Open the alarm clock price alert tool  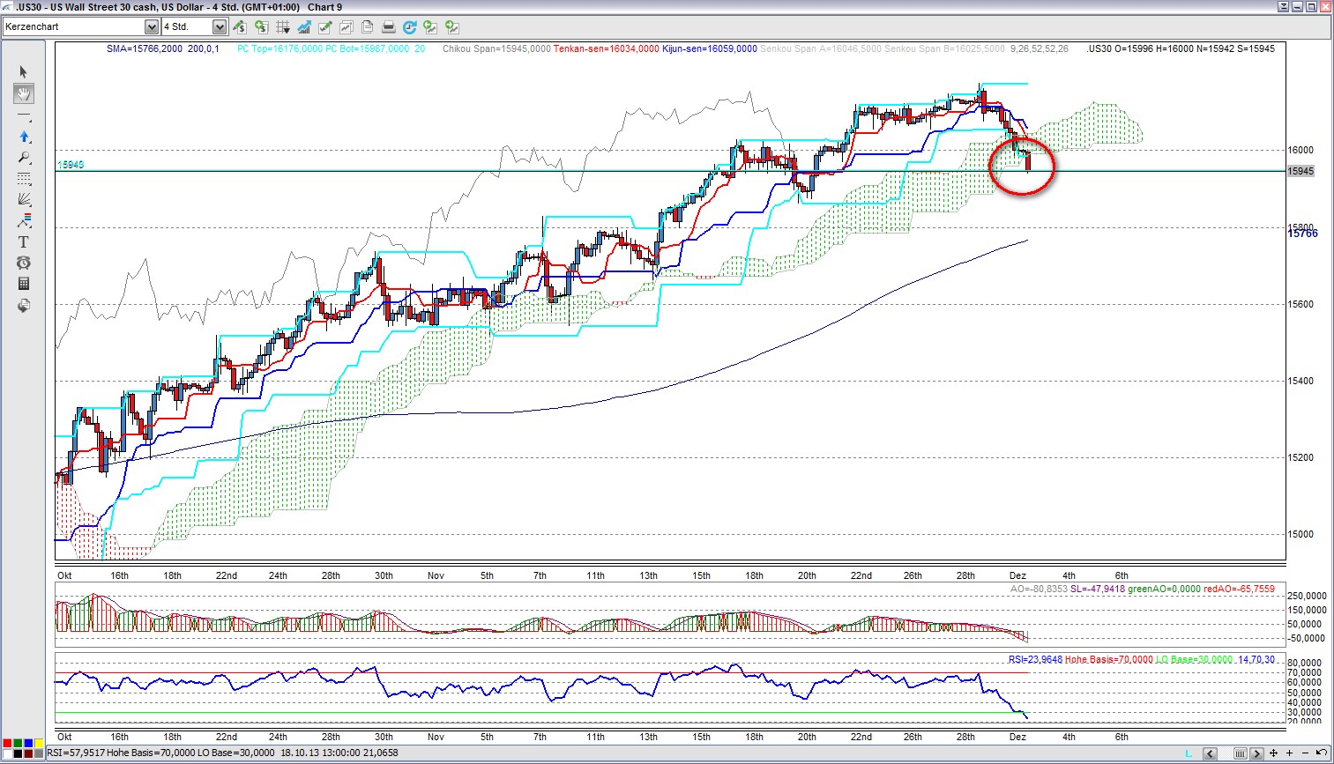point(24,263)
